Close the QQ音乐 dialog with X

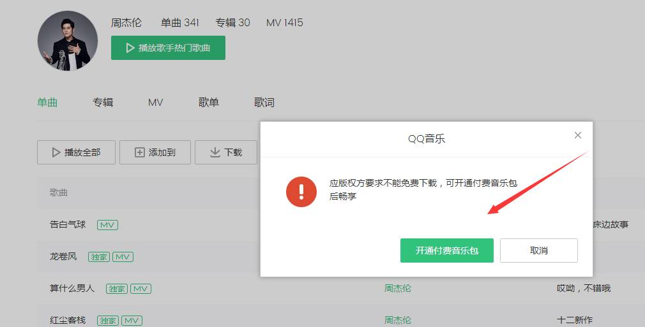point(578,135)
